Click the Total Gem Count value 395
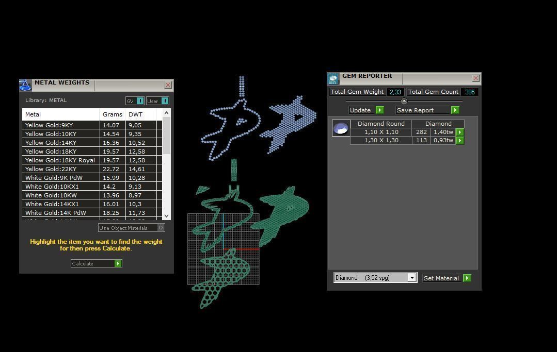 pyautogui.click(x=470, y=92)
